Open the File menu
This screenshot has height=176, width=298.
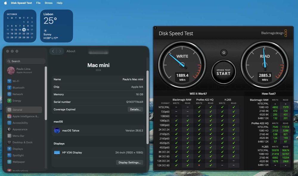coord(38,3)
